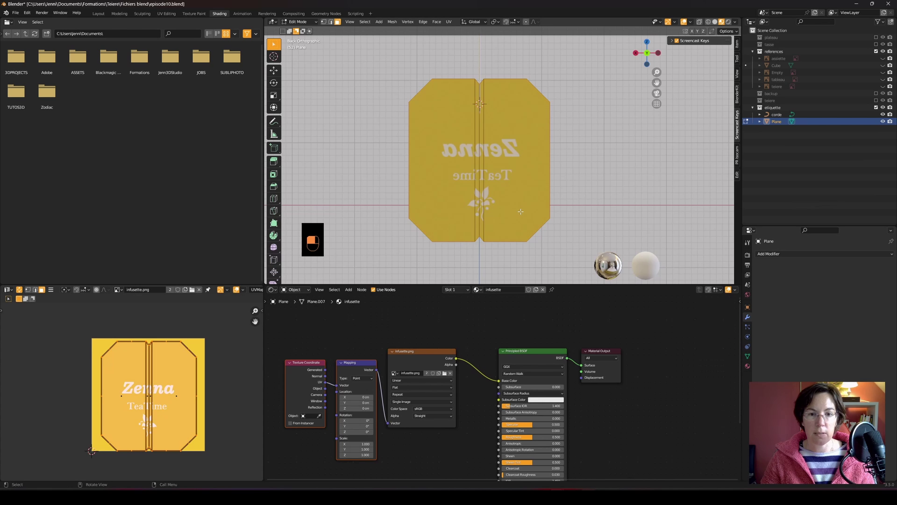Select the Measure tool icon
The image size is (897, 505).
[x=274, y=134]
